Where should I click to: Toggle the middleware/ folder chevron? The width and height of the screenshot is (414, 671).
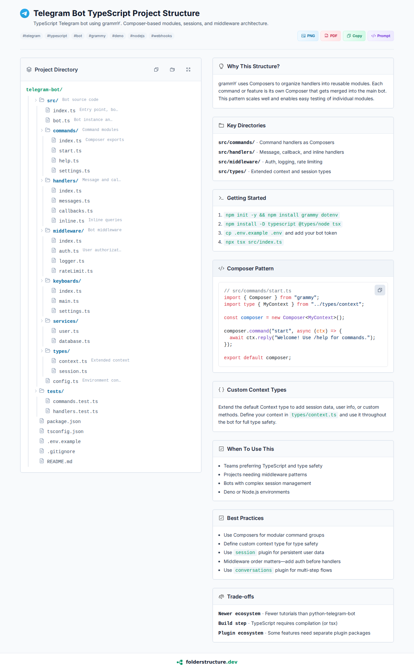point(42,231)
